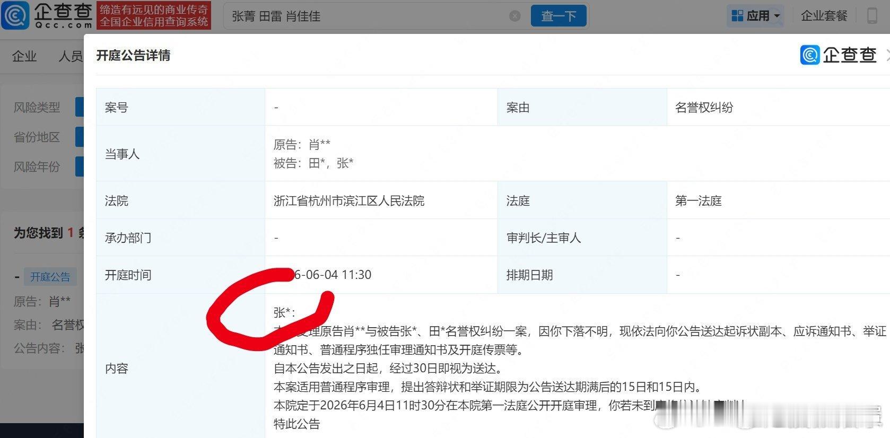Viewport: 890px width, 438px height.
Task: Select the 风险类型 filter label
Action: [37, 107]
